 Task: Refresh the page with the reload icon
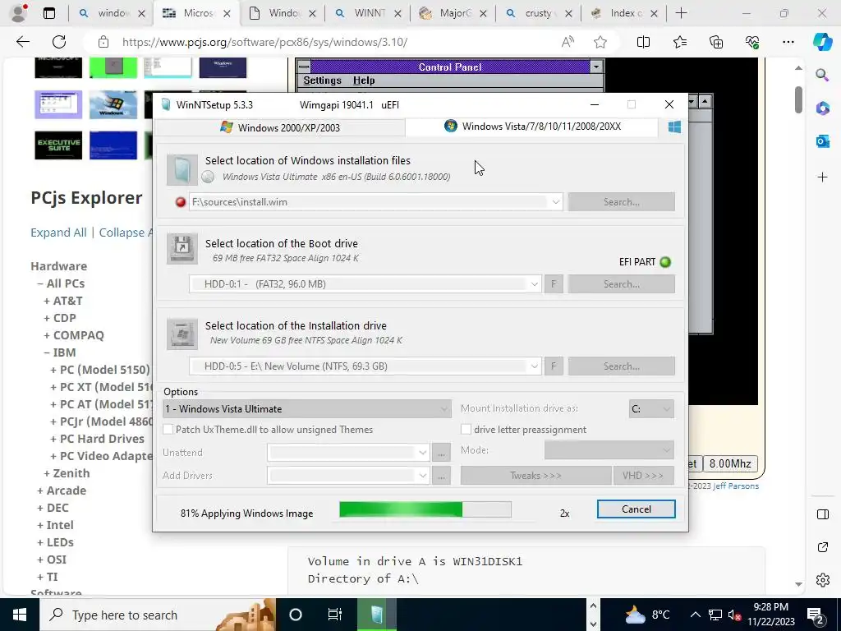[x=59, y=42]
